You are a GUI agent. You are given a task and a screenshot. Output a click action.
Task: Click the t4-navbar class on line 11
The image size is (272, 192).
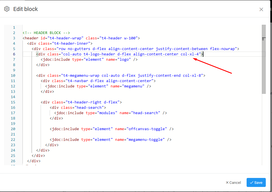tap(78, 81)
